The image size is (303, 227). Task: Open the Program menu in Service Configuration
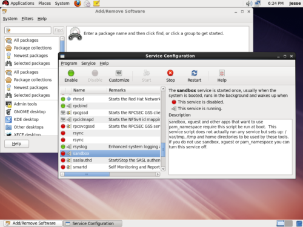point(69,64)
